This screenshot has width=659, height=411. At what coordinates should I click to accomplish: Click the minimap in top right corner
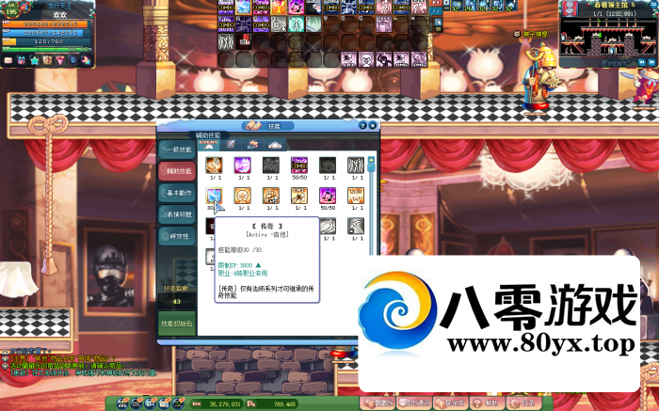(608, 38)
